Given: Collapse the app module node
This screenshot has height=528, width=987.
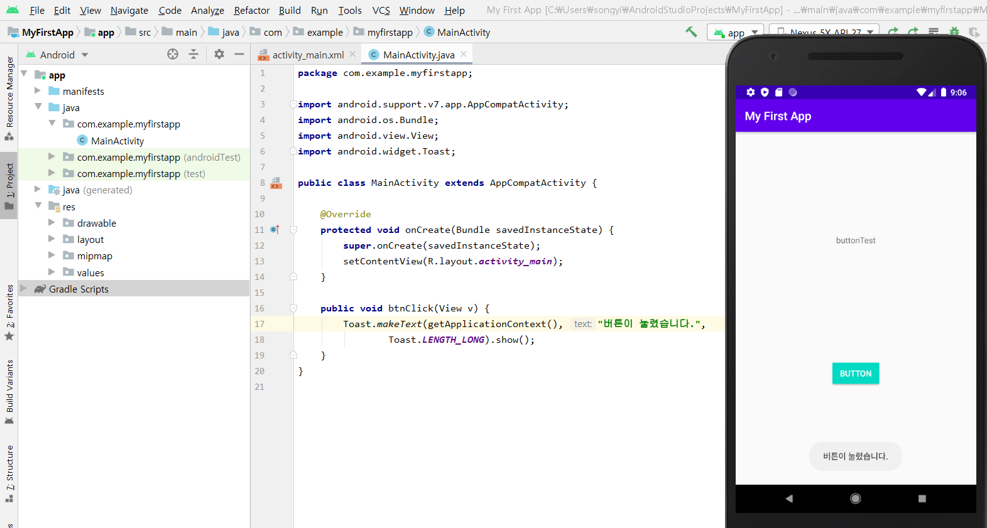Looking at the screenshot, I should [24, 74].
